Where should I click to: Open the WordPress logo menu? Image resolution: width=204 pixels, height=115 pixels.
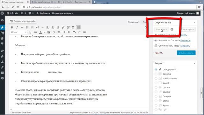coord(2,13)
